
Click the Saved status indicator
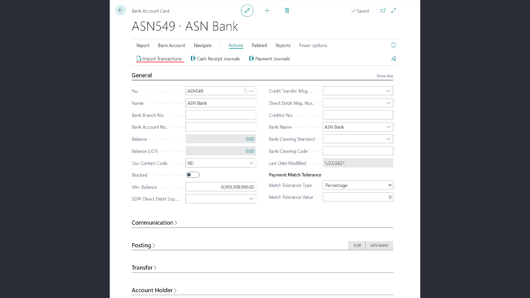(x=360, y=11)
